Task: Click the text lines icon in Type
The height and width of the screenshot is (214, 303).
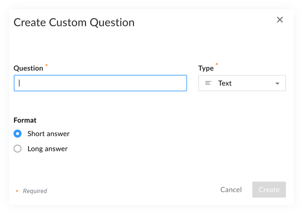Action: pos(208,83)
